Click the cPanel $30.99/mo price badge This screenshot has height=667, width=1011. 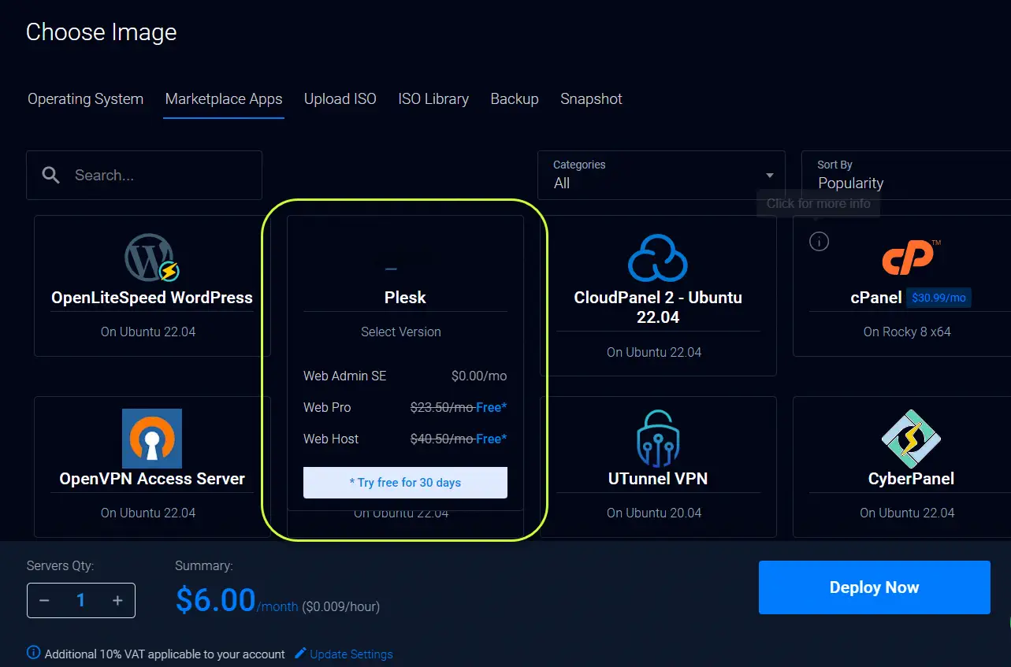coord(939,298)
